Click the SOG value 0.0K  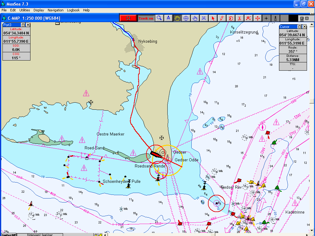pyautogui.click(x=16, y=49)
